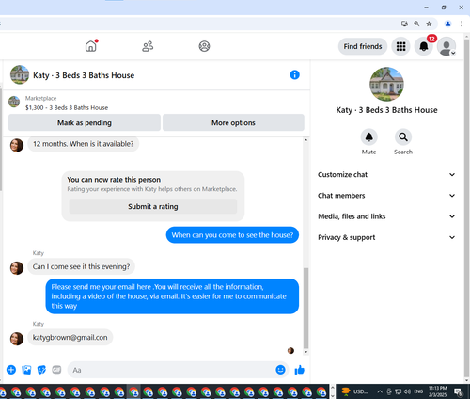Click the install app icon in address bar

coord(404,24)
